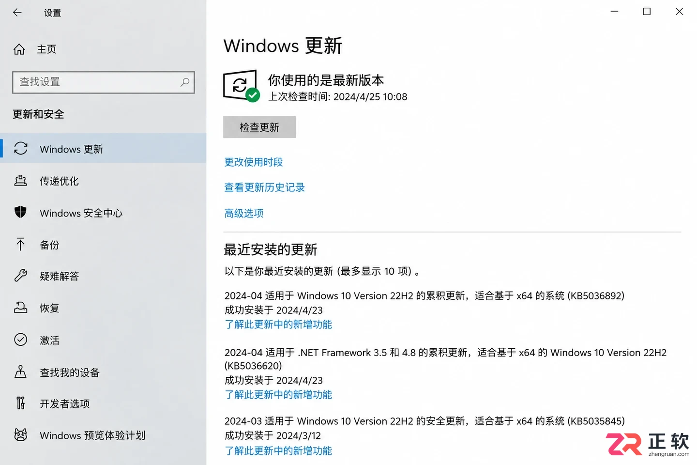This screenshot has width=697, height=465.
Task: Go back using the back arrow icon
Action: coord(17,13)
